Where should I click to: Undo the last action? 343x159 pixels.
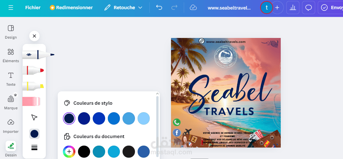(159, 8)
